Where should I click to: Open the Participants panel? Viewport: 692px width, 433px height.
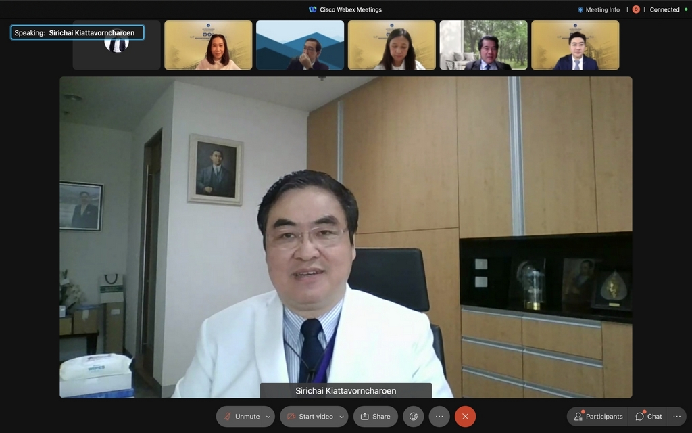598,417
